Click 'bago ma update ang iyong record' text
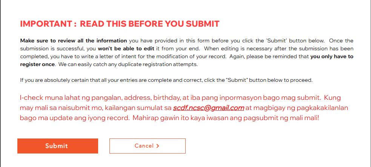The height and width of the screenshot is (167, 371). [x=74, y=118]
